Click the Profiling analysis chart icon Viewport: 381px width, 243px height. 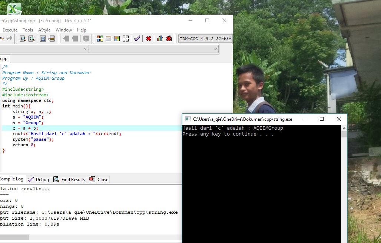click(x=160, y=39)
